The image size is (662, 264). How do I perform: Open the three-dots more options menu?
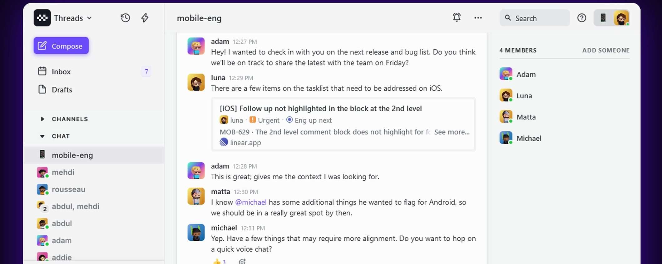click(x=478, y=18)
